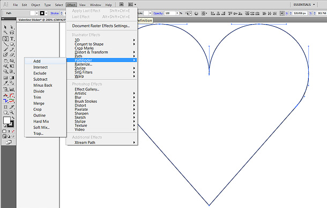
Task: Select the Line Segment tool
Action: (x=5, y=44)
